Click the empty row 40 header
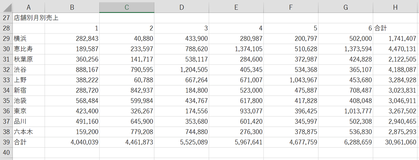419x160 pixels. point(6,152)
